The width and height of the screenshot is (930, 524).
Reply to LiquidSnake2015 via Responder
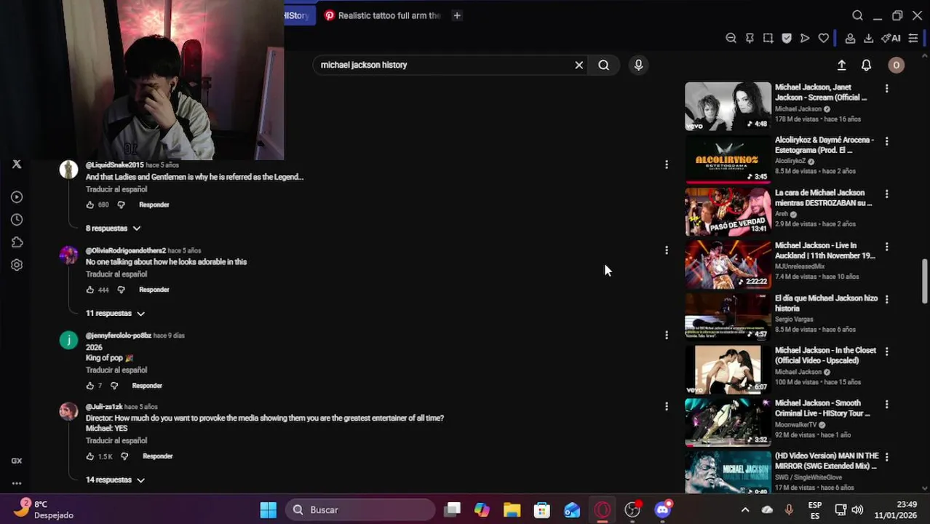tap(154, 205)
